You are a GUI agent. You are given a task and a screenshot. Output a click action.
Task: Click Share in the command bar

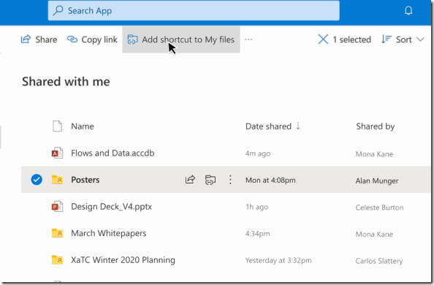click(39, 39)
